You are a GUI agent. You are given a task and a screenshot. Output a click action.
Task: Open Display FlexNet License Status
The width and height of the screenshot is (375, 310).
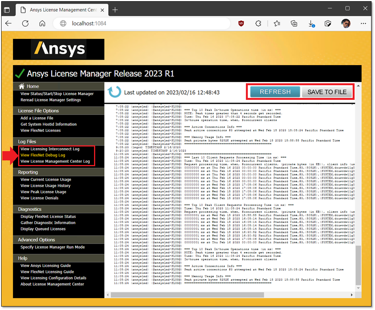coord(48,217)
